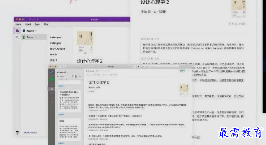Click Evernote account icon atop dark sidebar

coord(52,72)
